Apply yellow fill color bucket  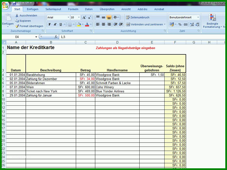point(79,24)
